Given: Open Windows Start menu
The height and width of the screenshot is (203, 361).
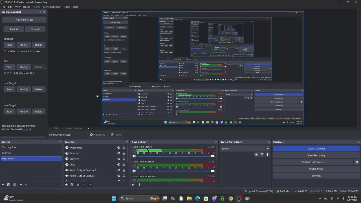Looking at the screenshot, I should coord(114,198).
